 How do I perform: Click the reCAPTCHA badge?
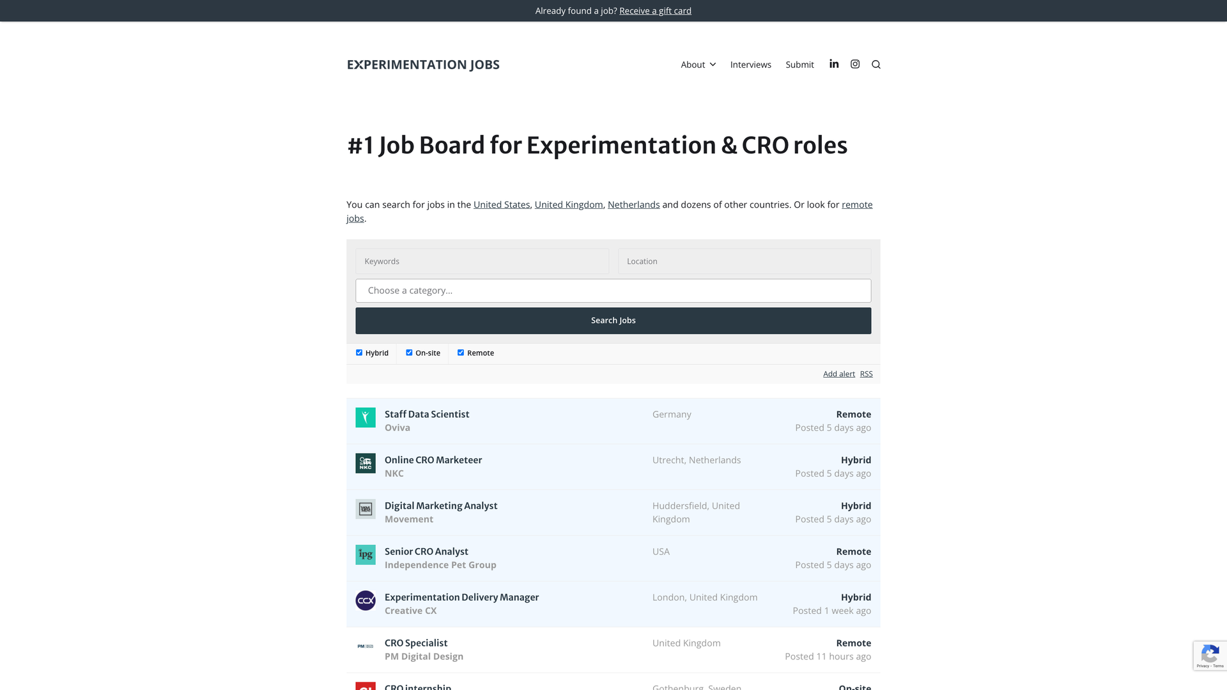1210,655
